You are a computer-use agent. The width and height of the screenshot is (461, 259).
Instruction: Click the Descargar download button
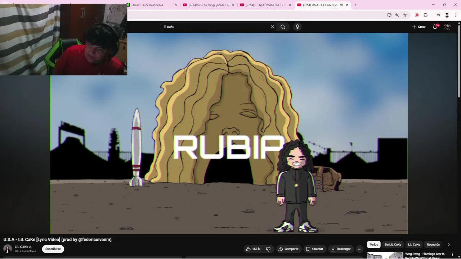[x=341, y=249]
